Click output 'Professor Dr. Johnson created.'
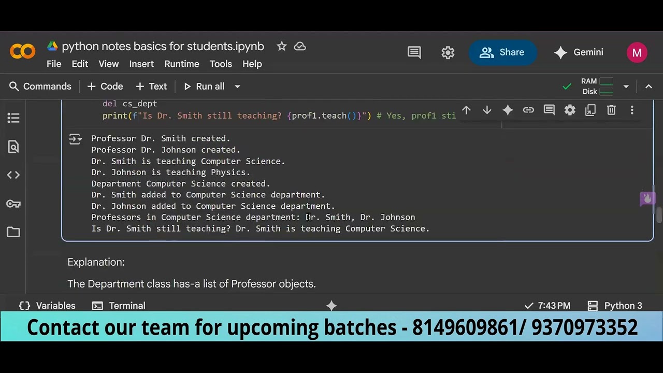Screen dimensions: 663x373 point(166,150)
